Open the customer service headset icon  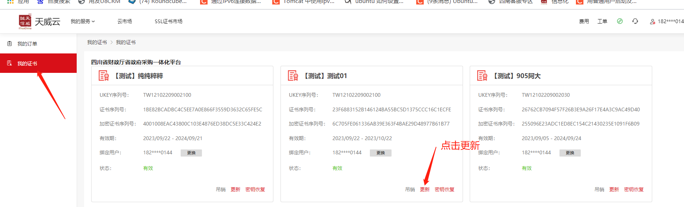pyautogui.click(x=635, y=21)
